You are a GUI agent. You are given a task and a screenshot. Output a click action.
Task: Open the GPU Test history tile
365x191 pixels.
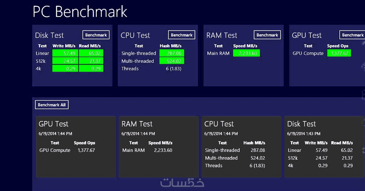pos(76,147)
